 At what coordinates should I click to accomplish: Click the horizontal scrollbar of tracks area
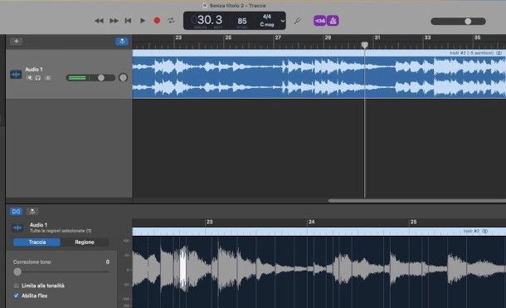pyautogui.click(x=417, y=201)
